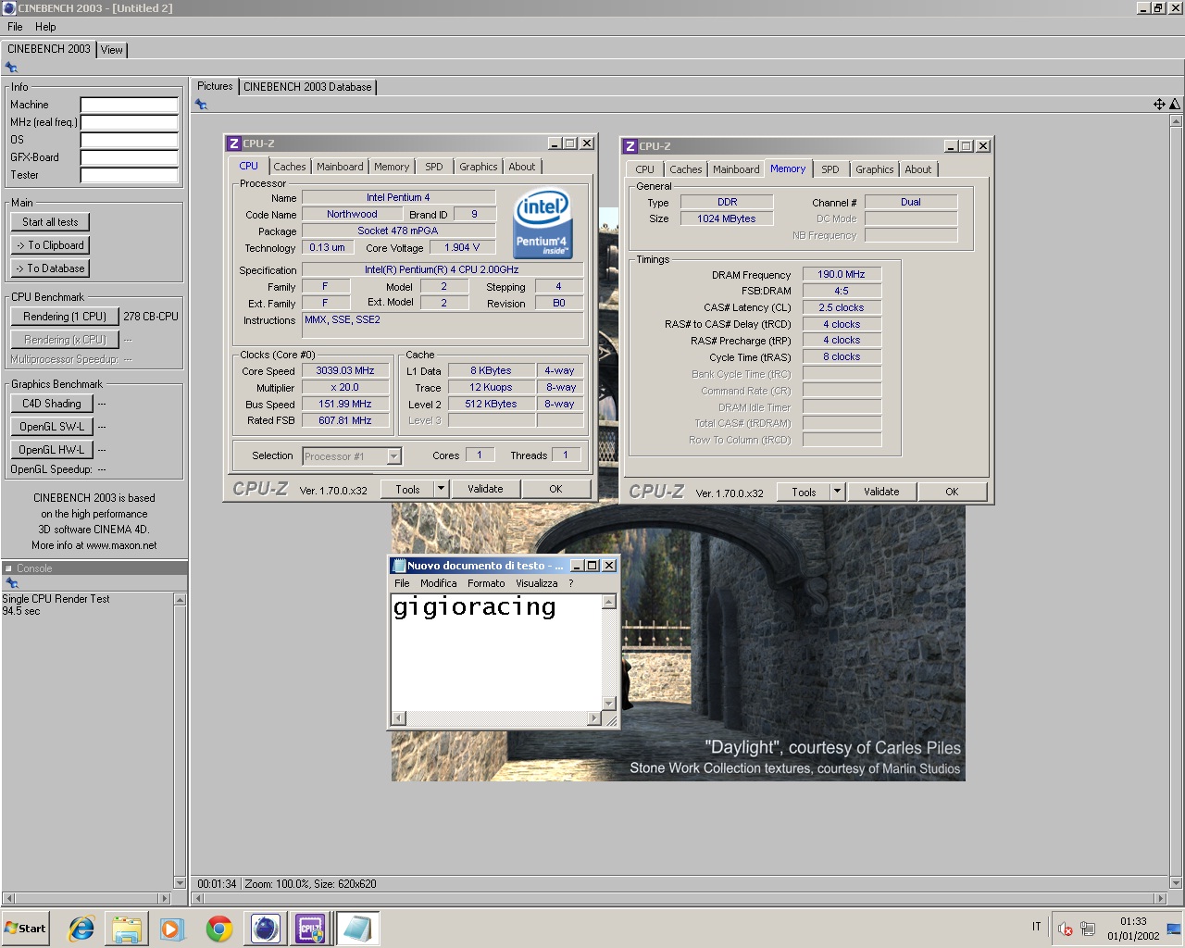This screenshot has height=948, width=1185.
Task: Open the Help menu in CINEBENCH
Action: coord(45,27)
